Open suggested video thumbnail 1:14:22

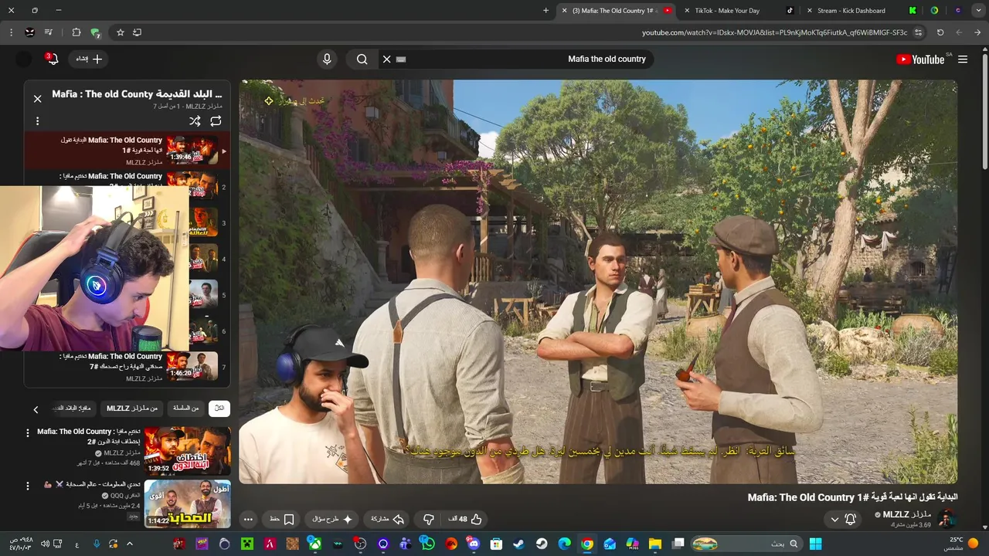pos(187,503)
